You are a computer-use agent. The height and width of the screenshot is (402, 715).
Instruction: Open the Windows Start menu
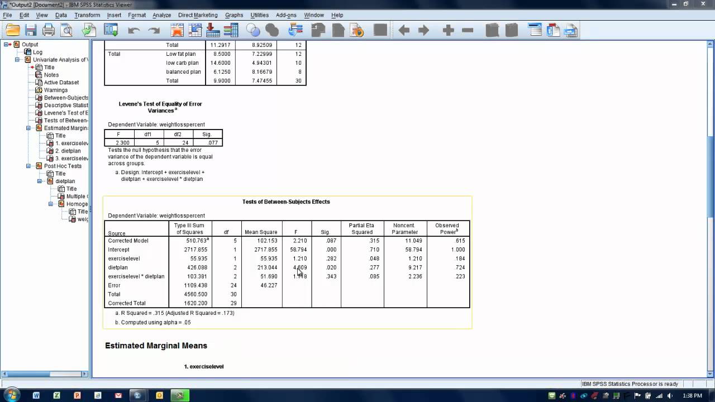coord(12,395)
